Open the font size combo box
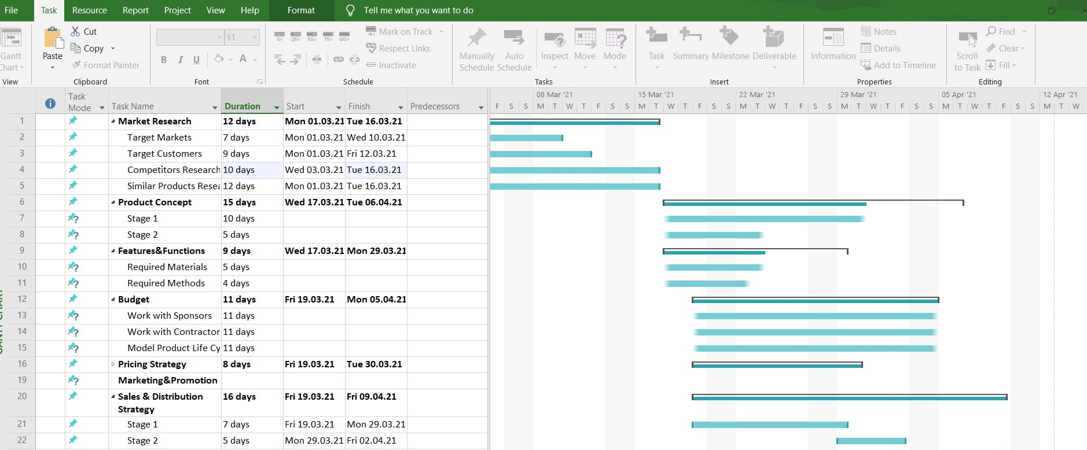Image resolution: width=1087 pixels, height=450 pixels. click(242, 38)
